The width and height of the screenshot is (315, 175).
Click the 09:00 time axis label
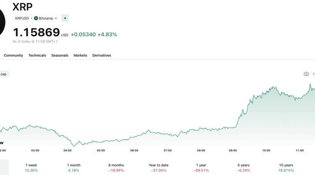233,150
